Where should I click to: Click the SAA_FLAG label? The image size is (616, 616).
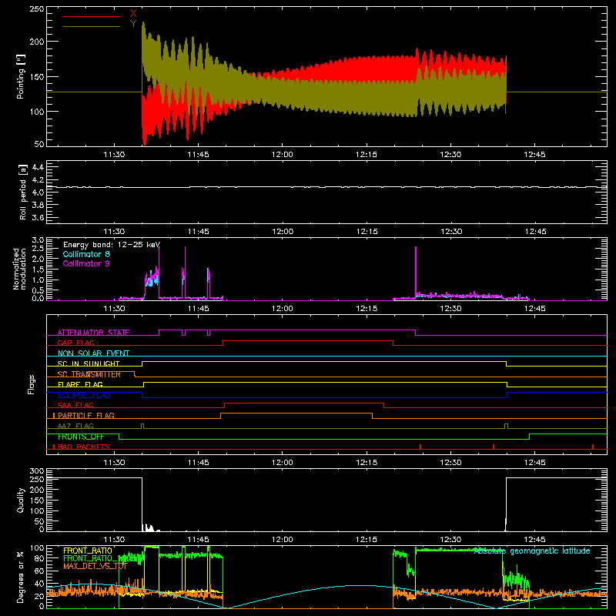(x=75, y=405)
